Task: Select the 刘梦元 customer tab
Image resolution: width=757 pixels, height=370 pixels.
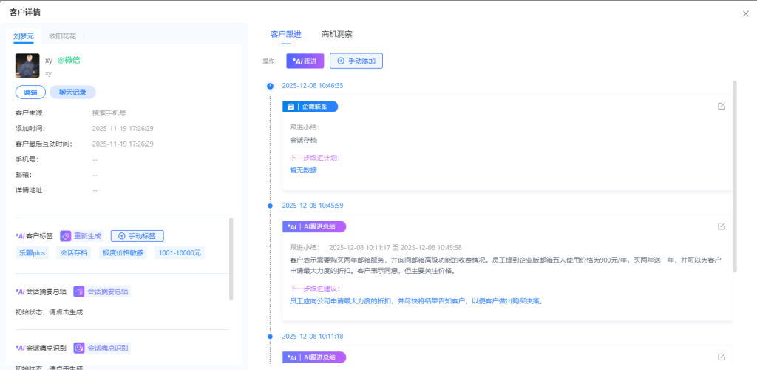Action: 24,36
